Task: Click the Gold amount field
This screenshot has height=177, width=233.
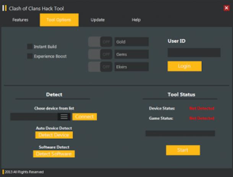Action: [x=131, y=41]
